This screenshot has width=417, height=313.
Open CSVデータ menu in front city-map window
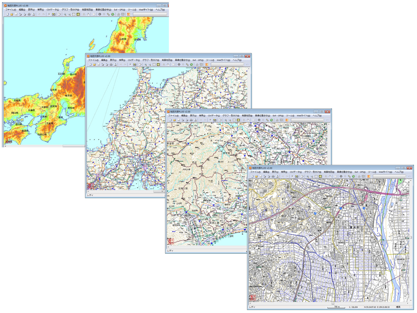click(296, 172)
